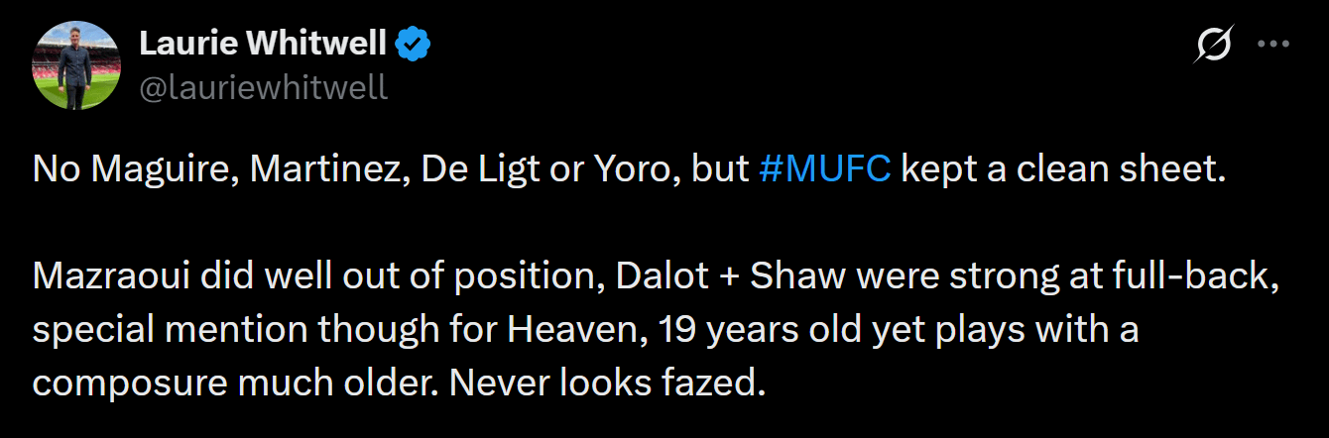Follow the #MUFC hashtag link
The width and height of the screenshot is (1329, 438).
pos(825,170)
